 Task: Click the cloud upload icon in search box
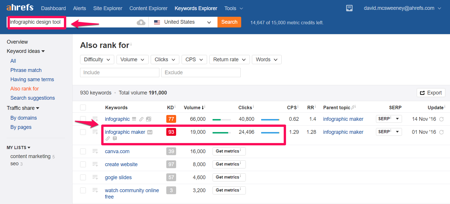click(x=141, y=22)
